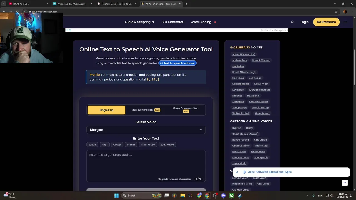Close the Producer.ai tab
The image size is (356, 200).
click(x=92, y=4)
